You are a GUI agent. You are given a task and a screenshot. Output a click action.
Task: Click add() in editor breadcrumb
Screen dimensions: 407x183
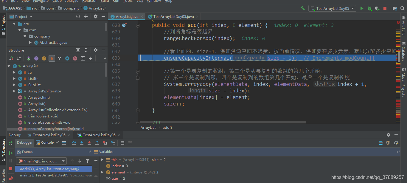click(167, 127)
